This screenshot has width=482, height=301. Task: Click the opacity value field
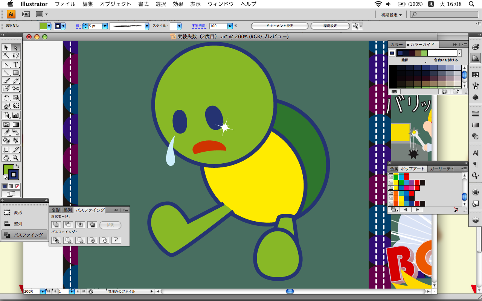point(218,26)
